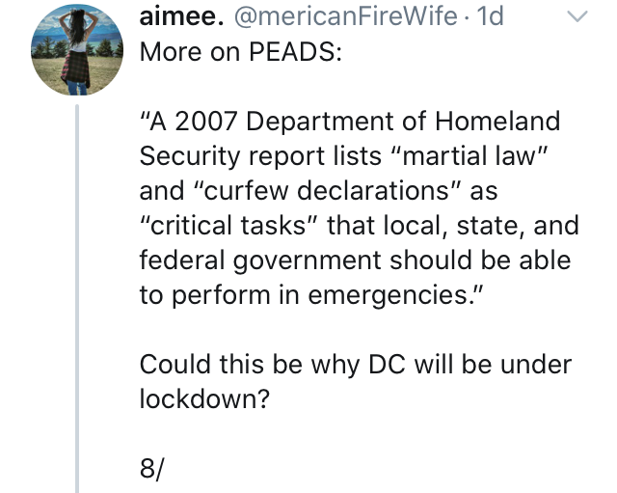Click "federal government should be able" line
617x493 pixels.
coord(355,260)
